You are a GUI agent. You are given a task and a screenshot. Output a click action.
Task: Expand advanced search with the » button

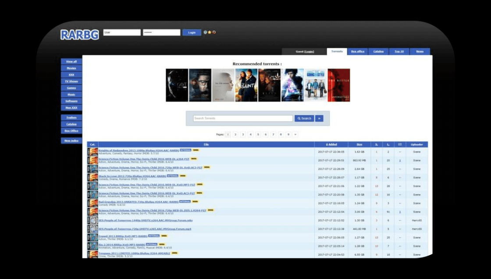tap(319, 119)
